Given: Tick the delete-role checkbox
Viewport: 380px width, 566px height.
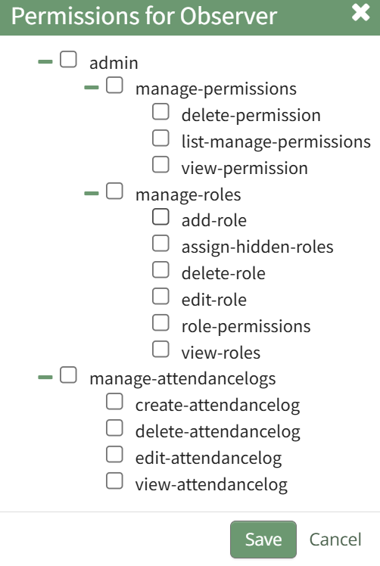Looking at the screenshot, I should 160,270.
